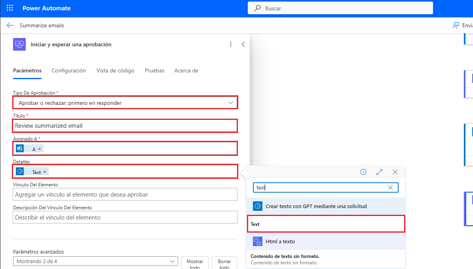Click the Outlook icon on the A token
The height and width of the screenshot is (269, 473).
click(20, 148)
